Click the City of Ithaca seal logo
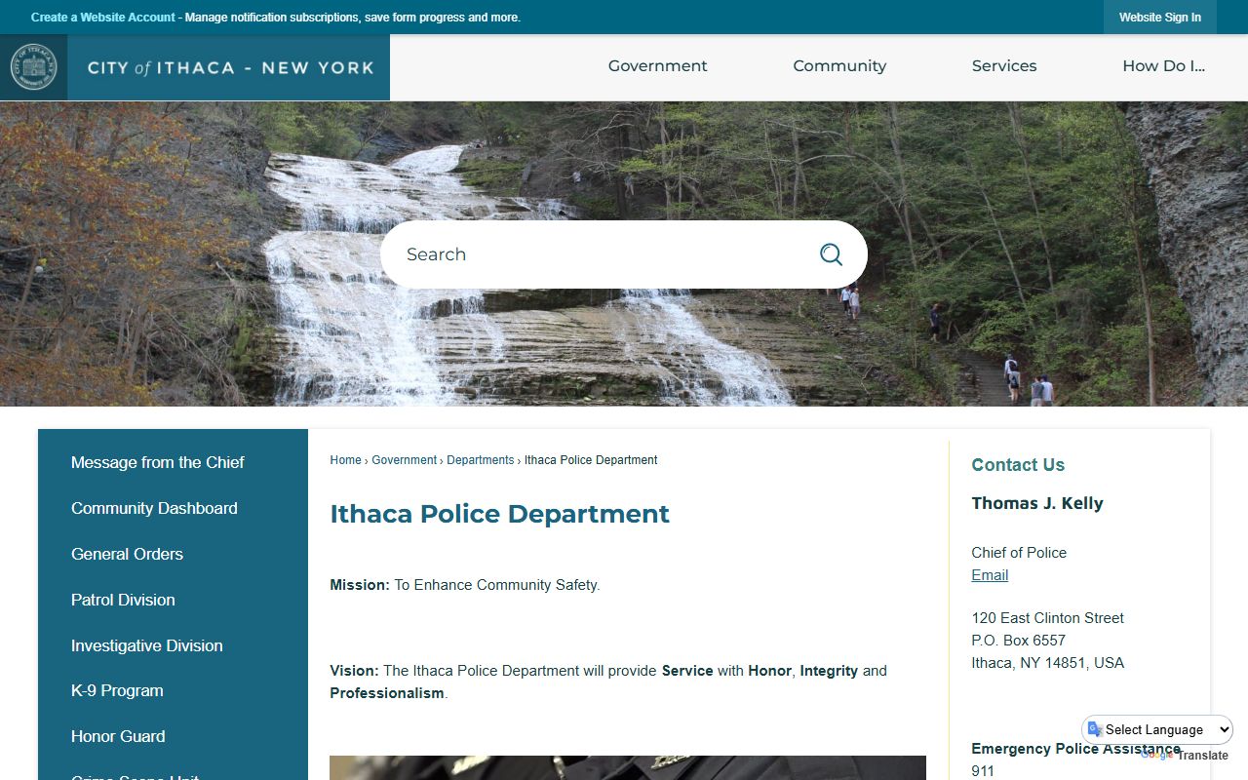The height and width of the screenshot is (780, 1248). (x=34, y=67)
